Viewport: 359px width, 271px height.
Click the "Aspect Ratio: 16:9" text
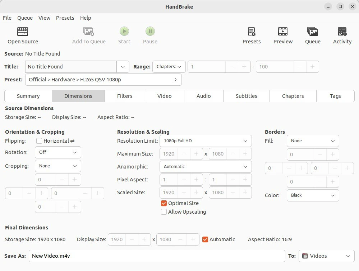click(270, 239)
